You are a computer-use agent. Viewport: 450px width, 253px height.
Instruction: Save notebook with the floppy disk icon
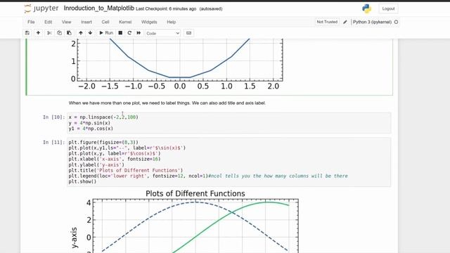[x=27, y=33]
